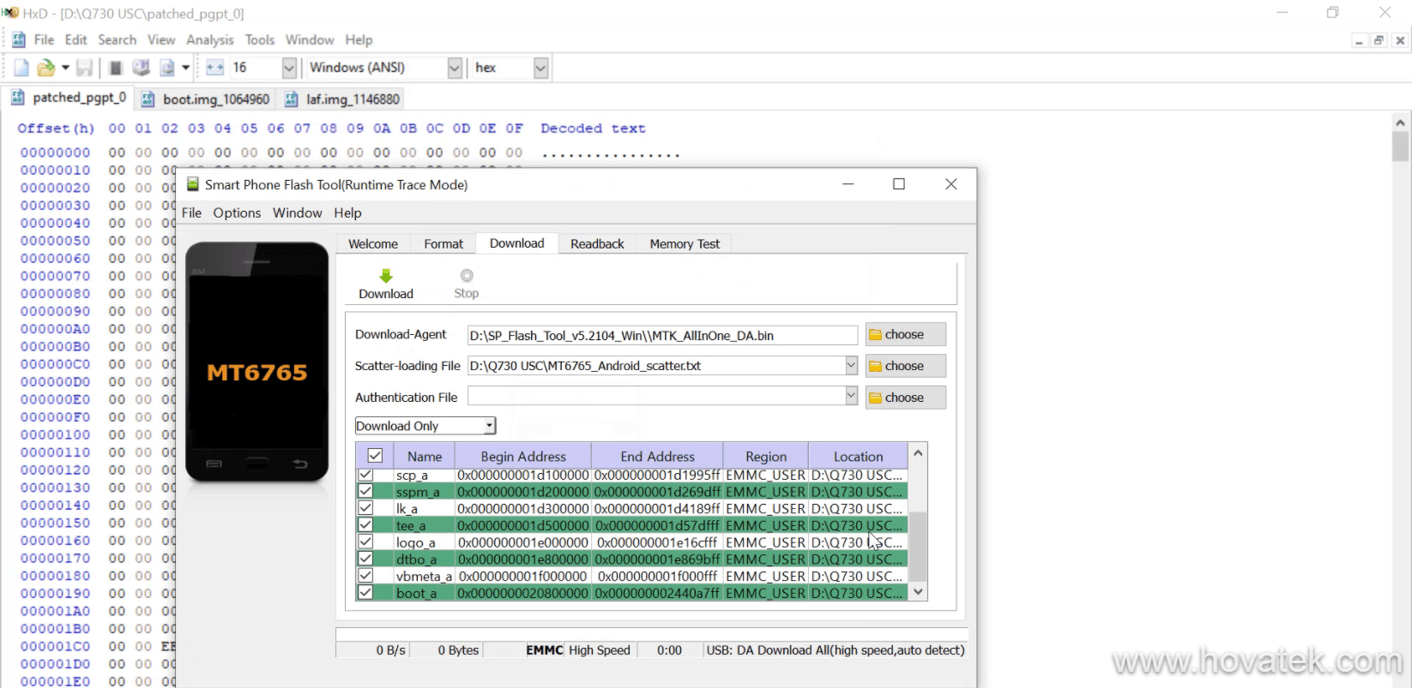Expand the Scatter-loading File dropdown arrow
This screenshot has width=1412, height=688.
(851, 366)
